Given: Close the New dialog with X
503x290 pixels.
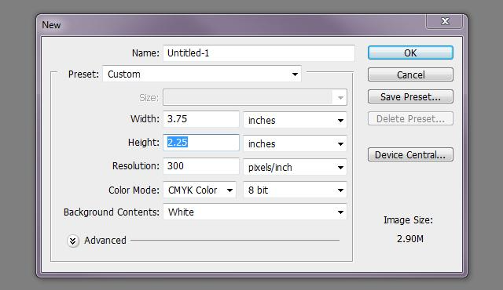Looking at the screenshot, I should [445, 21].
